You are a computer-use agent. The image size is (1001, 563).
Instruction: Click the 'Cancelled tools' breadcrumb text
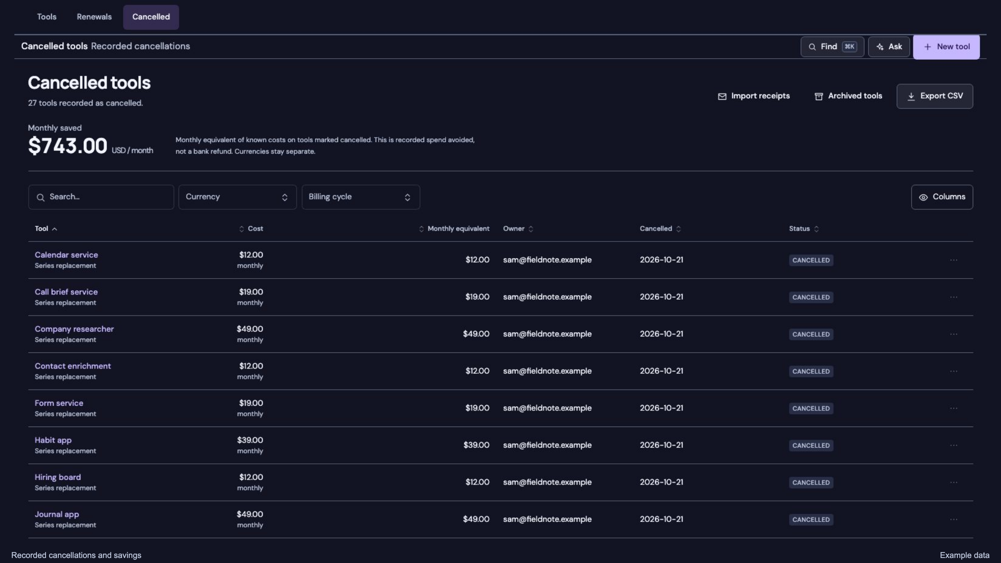[54, 46]
